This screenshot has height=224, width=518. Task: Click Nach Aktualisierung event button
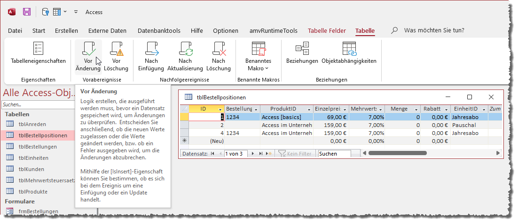coord(185,57)
